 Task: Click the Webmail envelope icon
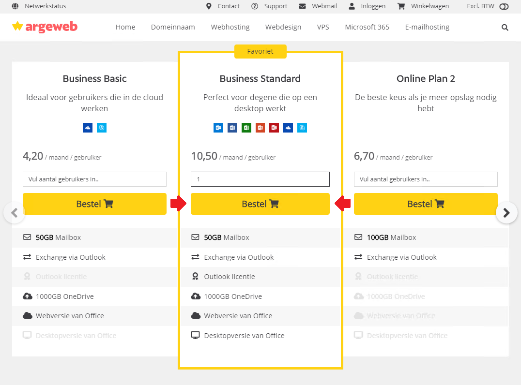click(x=302, y=6)
